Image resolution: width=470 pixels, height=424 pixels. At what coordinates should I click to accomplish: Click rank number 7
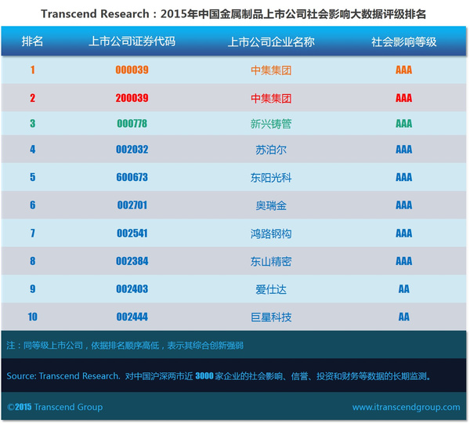[x=32, y=234]
